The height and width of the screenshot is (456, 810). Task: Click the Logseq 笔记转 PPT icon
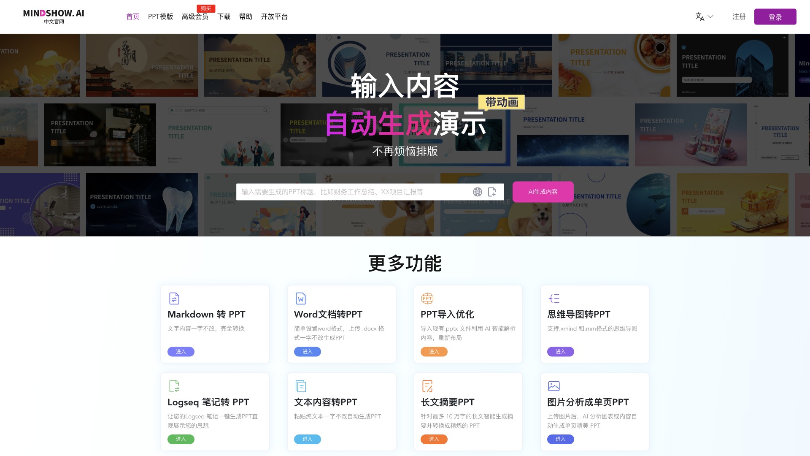(x=174, y=386)
